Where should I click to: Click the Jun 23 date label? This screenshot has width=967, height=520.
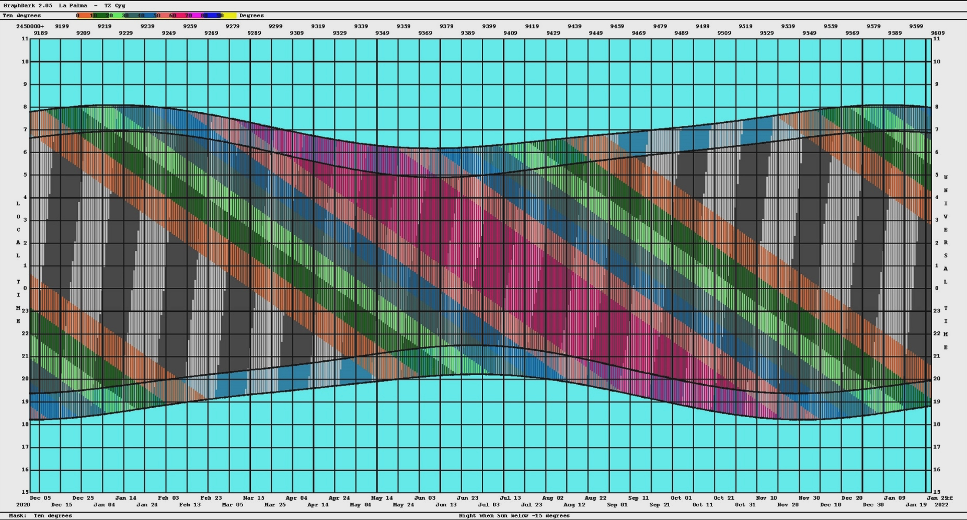pyautogui.click(x=467, y=498)
